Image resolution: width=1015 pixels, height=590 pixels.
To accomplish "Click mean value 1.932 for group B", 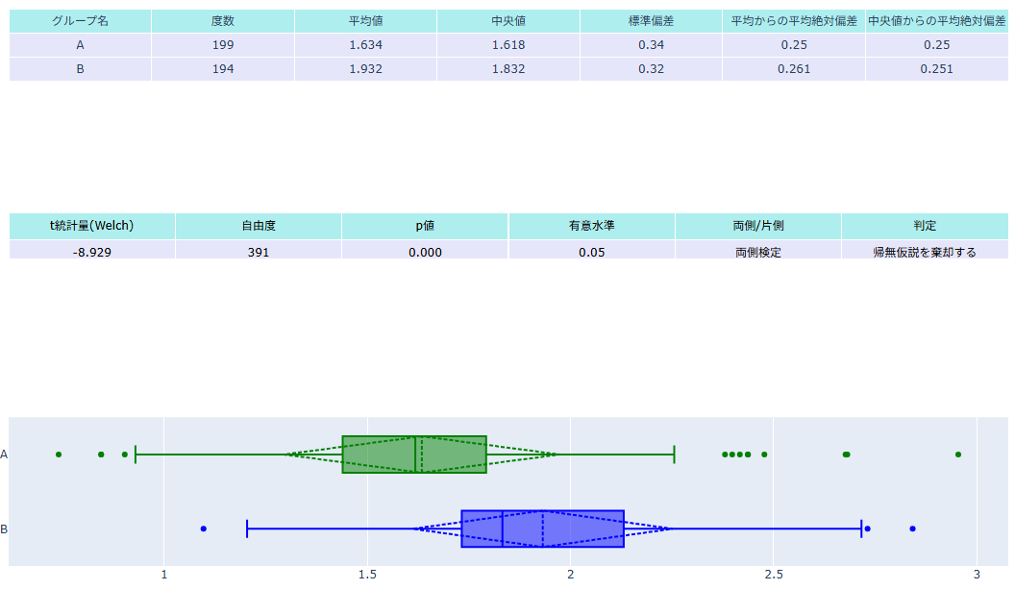I will click(x=365, y=69).
